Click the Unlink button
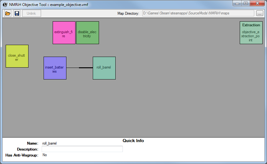This screenshot has height=164, width=267. 31,13
